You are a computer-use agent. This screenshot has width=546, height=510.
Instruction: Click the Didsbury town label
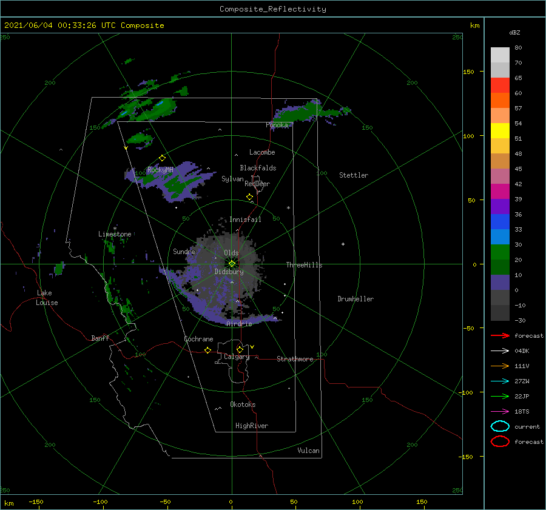click(x=229, y=272)
